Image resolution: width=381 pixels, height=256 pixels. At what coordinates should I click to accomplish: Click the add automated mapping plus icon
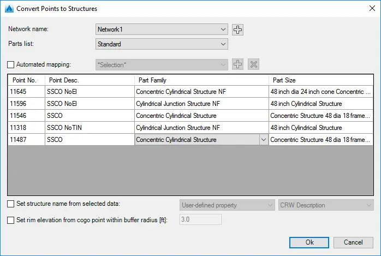(x=237, y=64)
